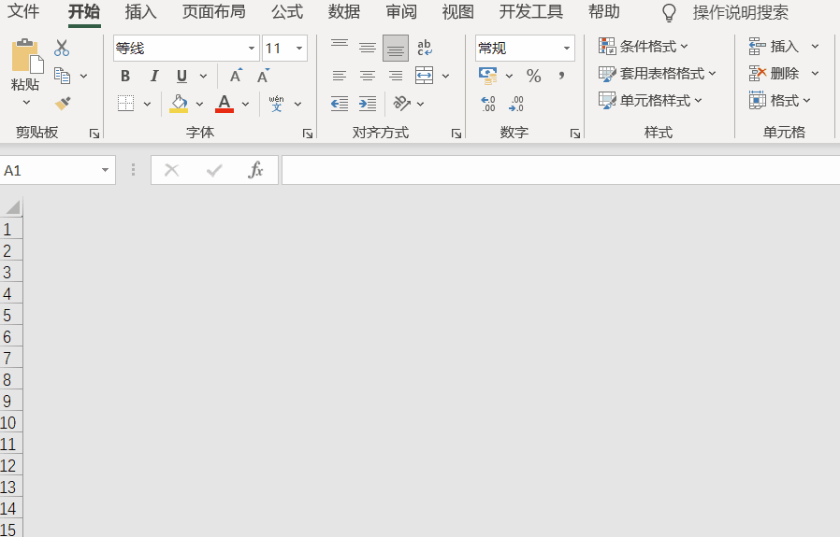Apply comma style
840x537 pixels.
pos(561,76)
